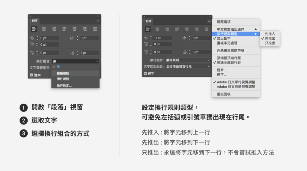Step the -1 pt left indent value
This screenshot has width=307, height=171.
(x=151, y=38)
